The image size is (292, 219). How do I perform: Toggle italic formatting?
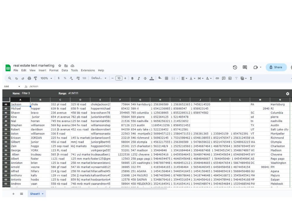(x=138, y=78)
